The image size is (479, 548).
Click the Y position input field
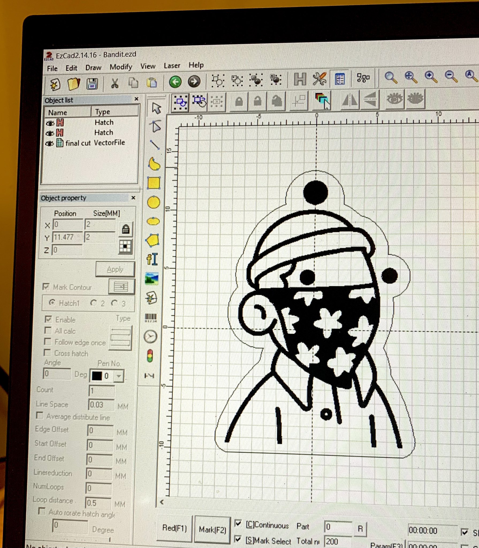click(67, 237)
